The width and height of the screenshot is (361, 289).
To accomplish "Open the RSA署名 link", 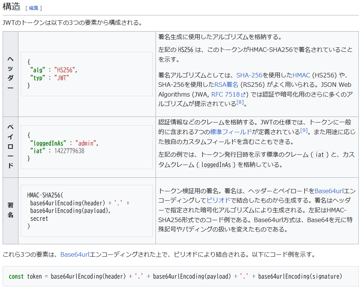I will (x=226, y=85).
